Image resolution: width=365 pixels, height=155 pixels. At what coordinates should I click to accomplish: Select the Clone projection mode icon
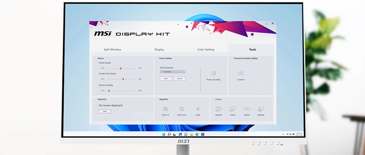232,109
